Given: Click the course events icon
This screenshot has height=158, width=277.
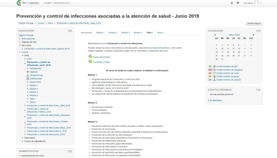Looking at the screenshot, I should pos(214,73).
